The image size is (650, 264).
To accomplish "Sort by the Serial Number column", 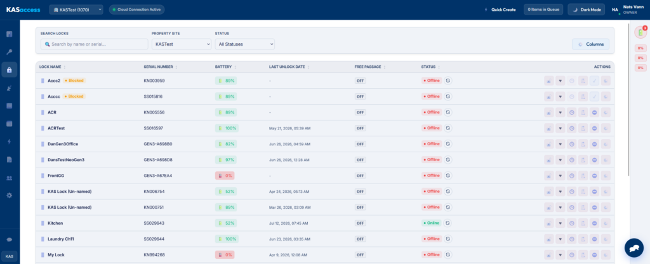I will [161, 67].
